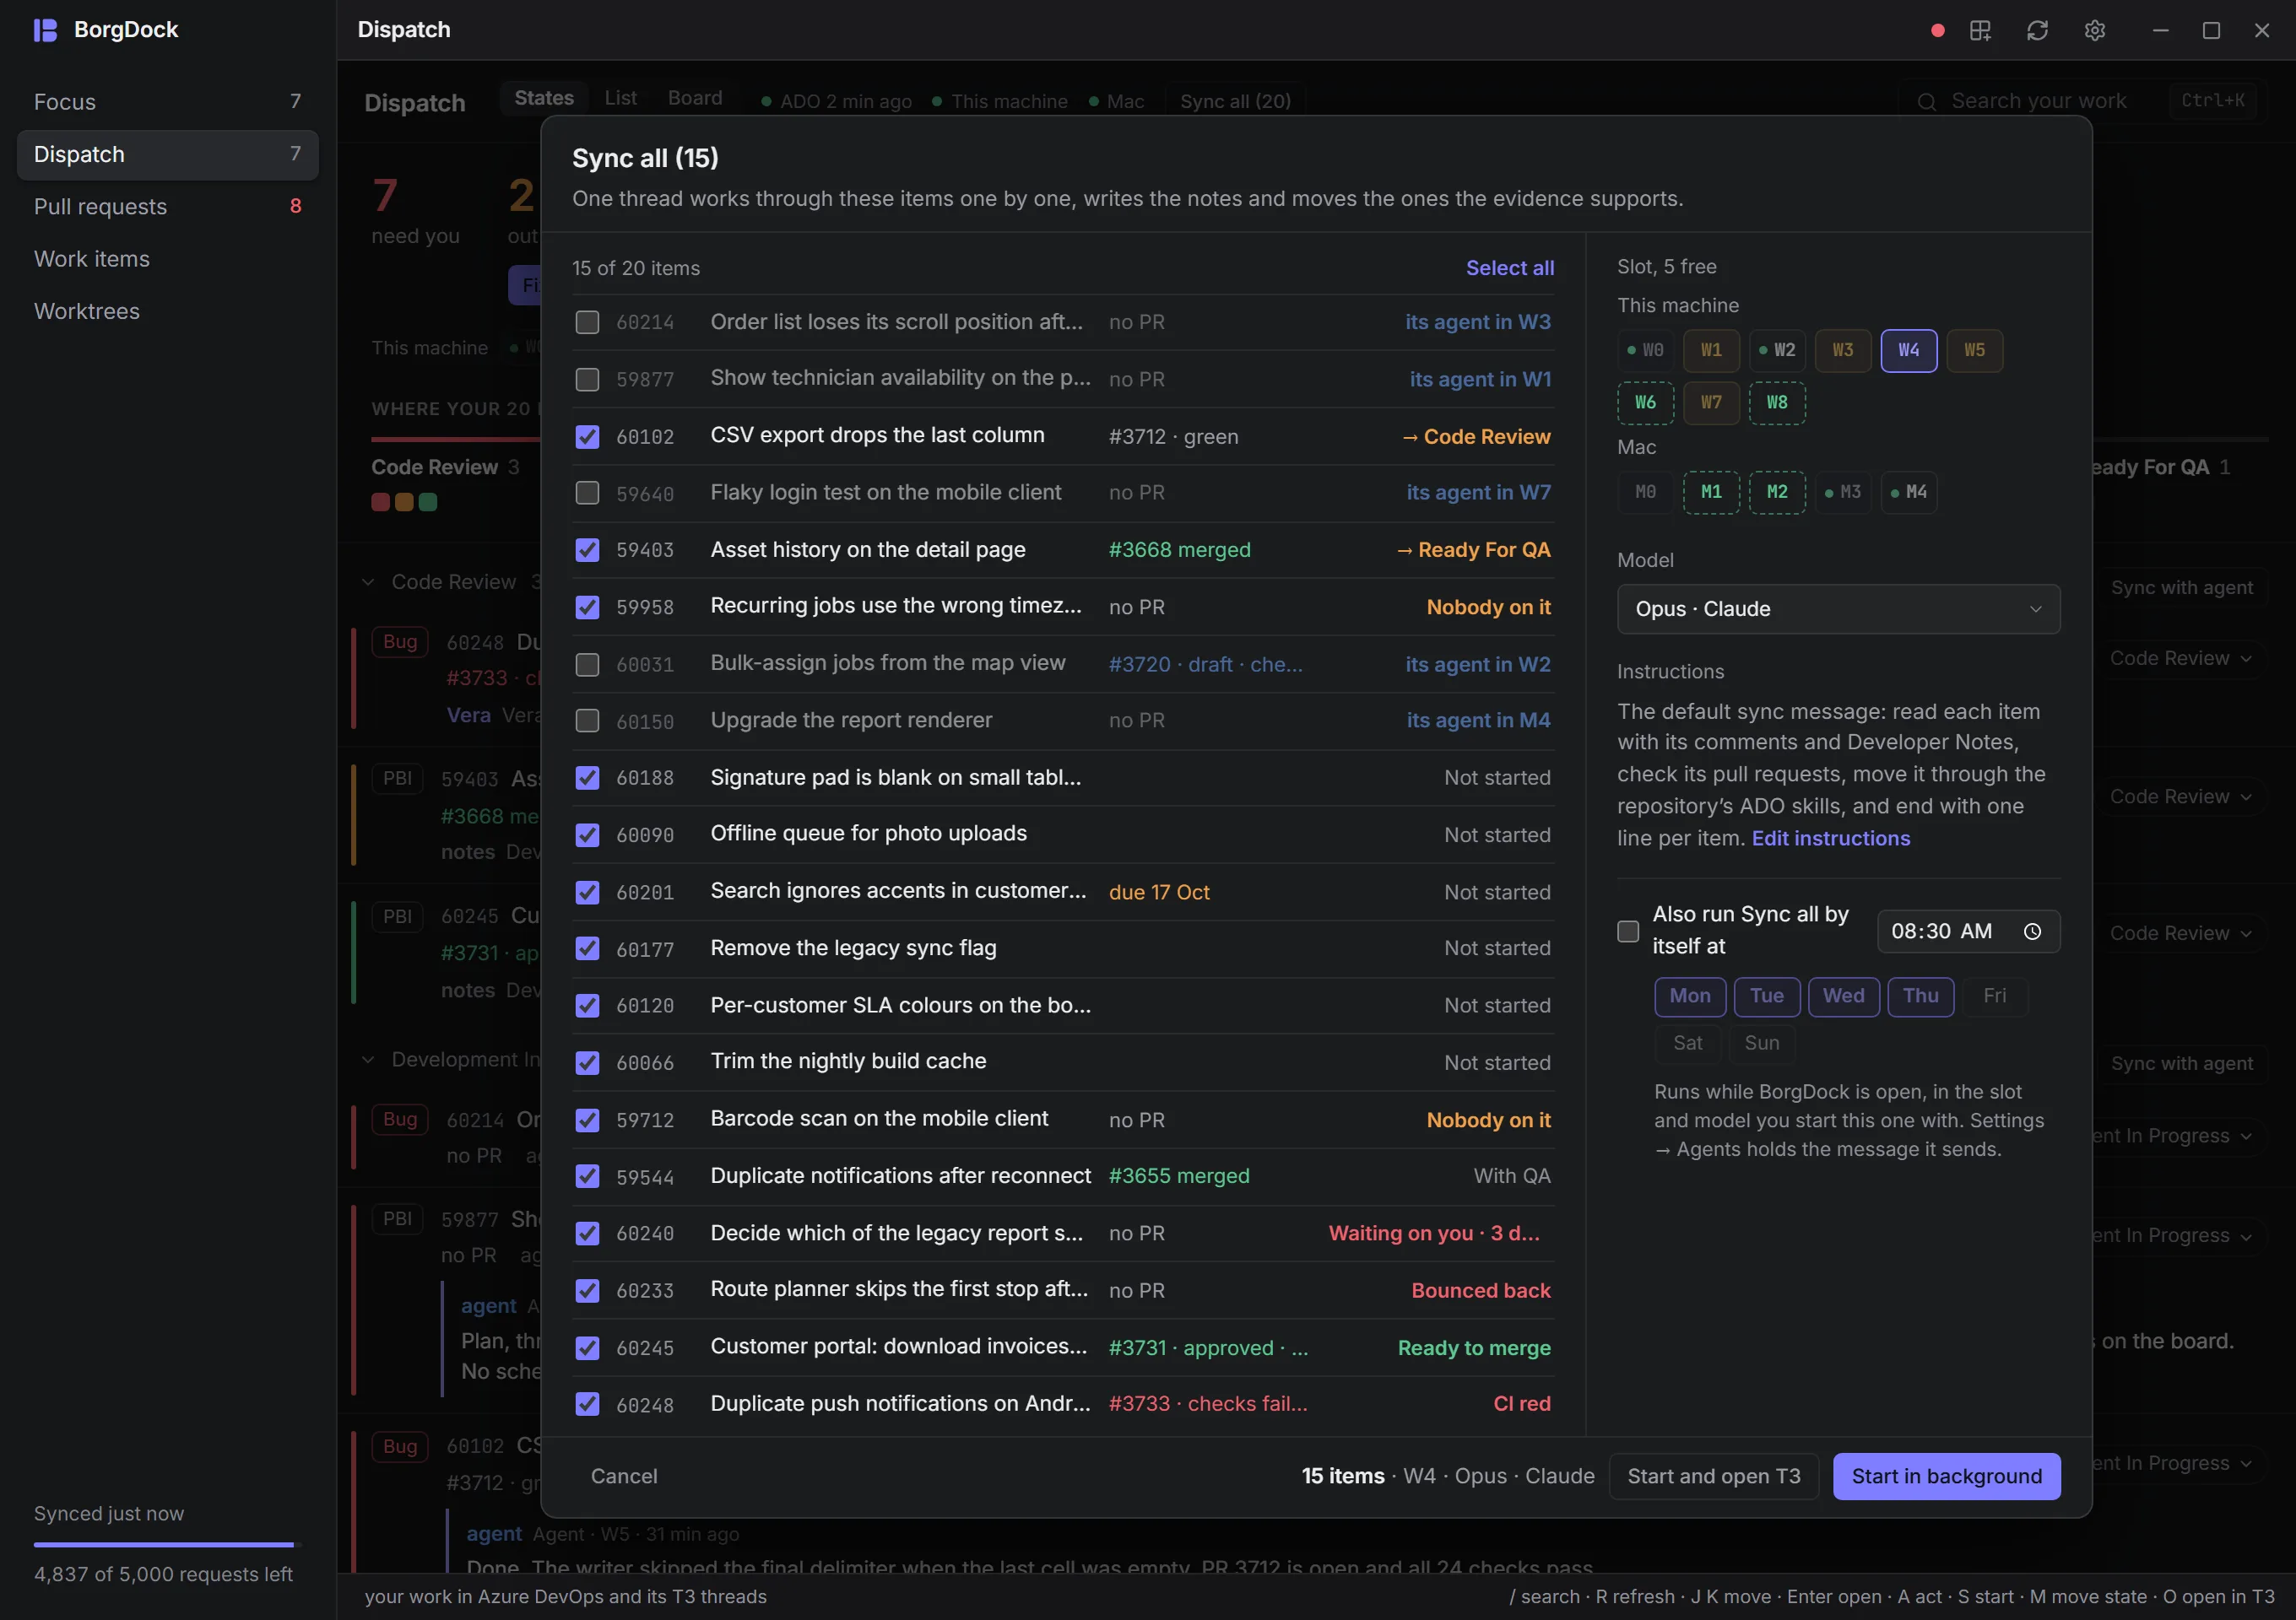Cancel the Sync all dialog
The width and height of the screenshot is (2296, 1620).
tap(624, 1477)
